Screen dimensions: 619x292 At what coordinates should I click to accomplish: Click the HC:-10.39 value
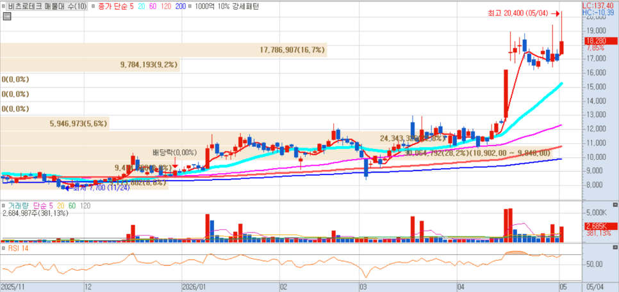click(599, 13)
